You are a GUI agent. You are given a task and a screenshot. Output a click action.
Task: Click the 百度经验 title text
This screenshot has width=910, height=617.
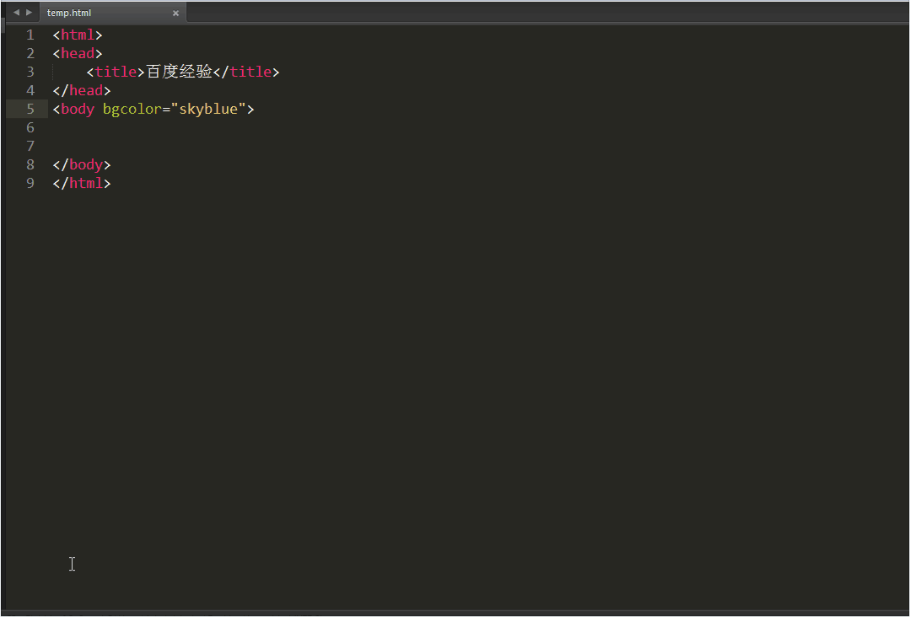click(x=180, y=72)
